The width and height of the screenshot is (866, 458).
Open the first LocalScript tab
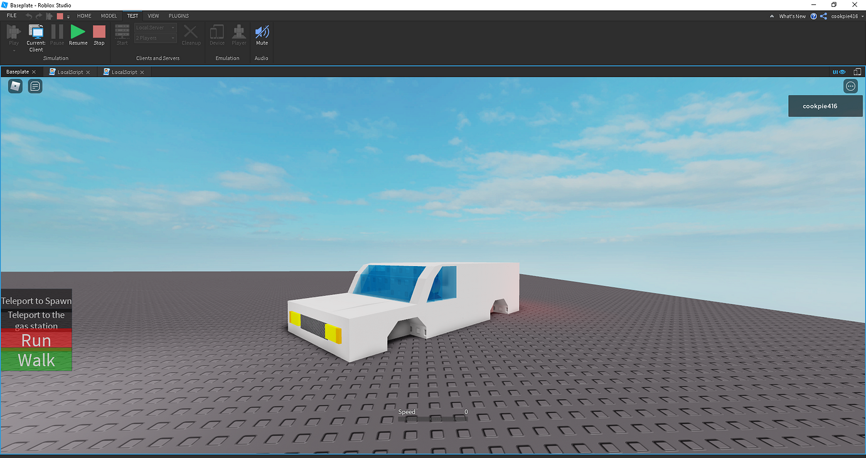(69, 72)
